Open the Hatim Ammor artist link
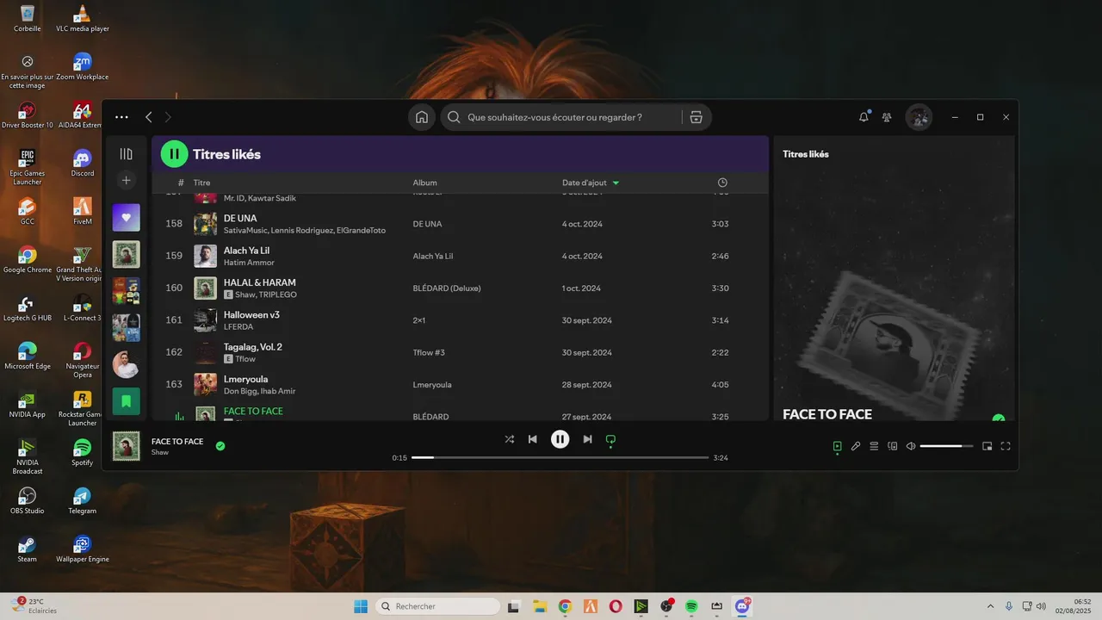 [247, 263]
